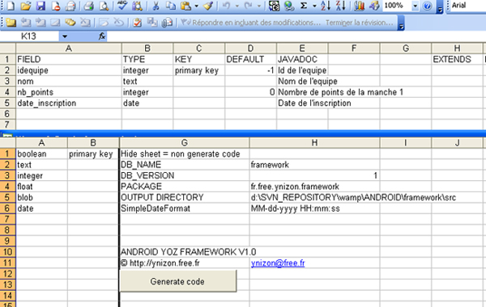This screenshot has width=486, height=307.
Task: Click the AutoSum sigma icon
Action: (x=304, y=6)
